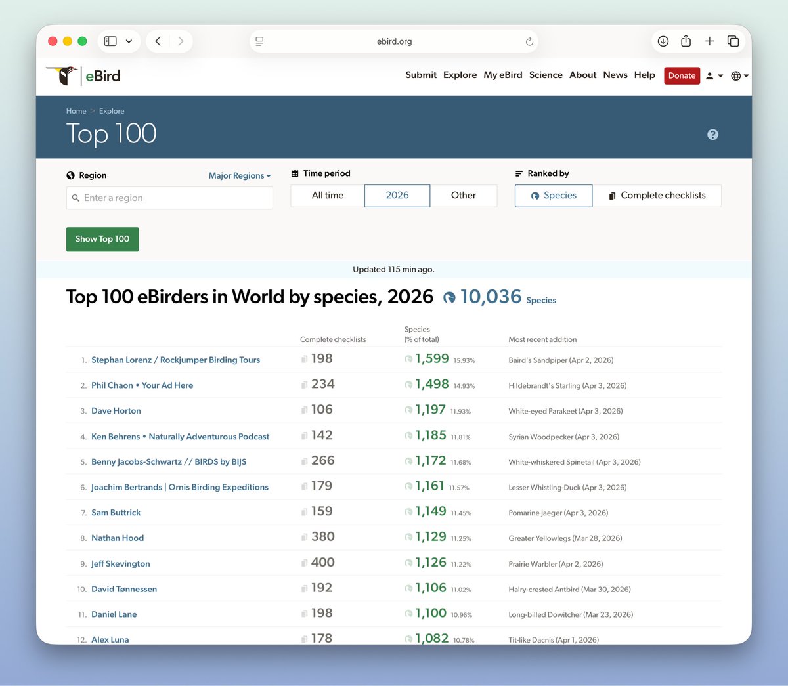Select the 2026 time period
Screen dimensions: 788x686
397,196
